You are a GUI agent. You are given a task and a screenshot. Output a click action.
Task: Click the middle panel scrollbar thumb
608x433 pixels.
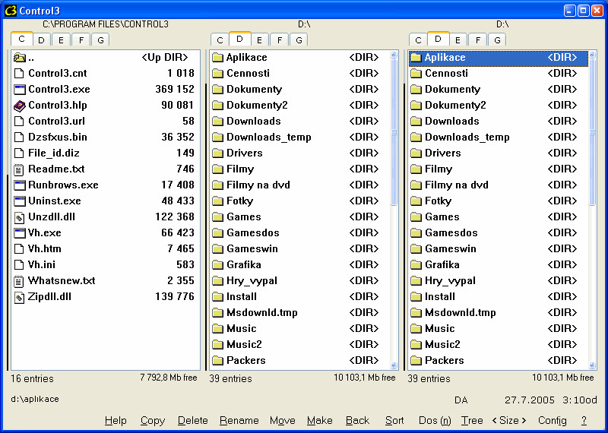[x=394, y=132]
